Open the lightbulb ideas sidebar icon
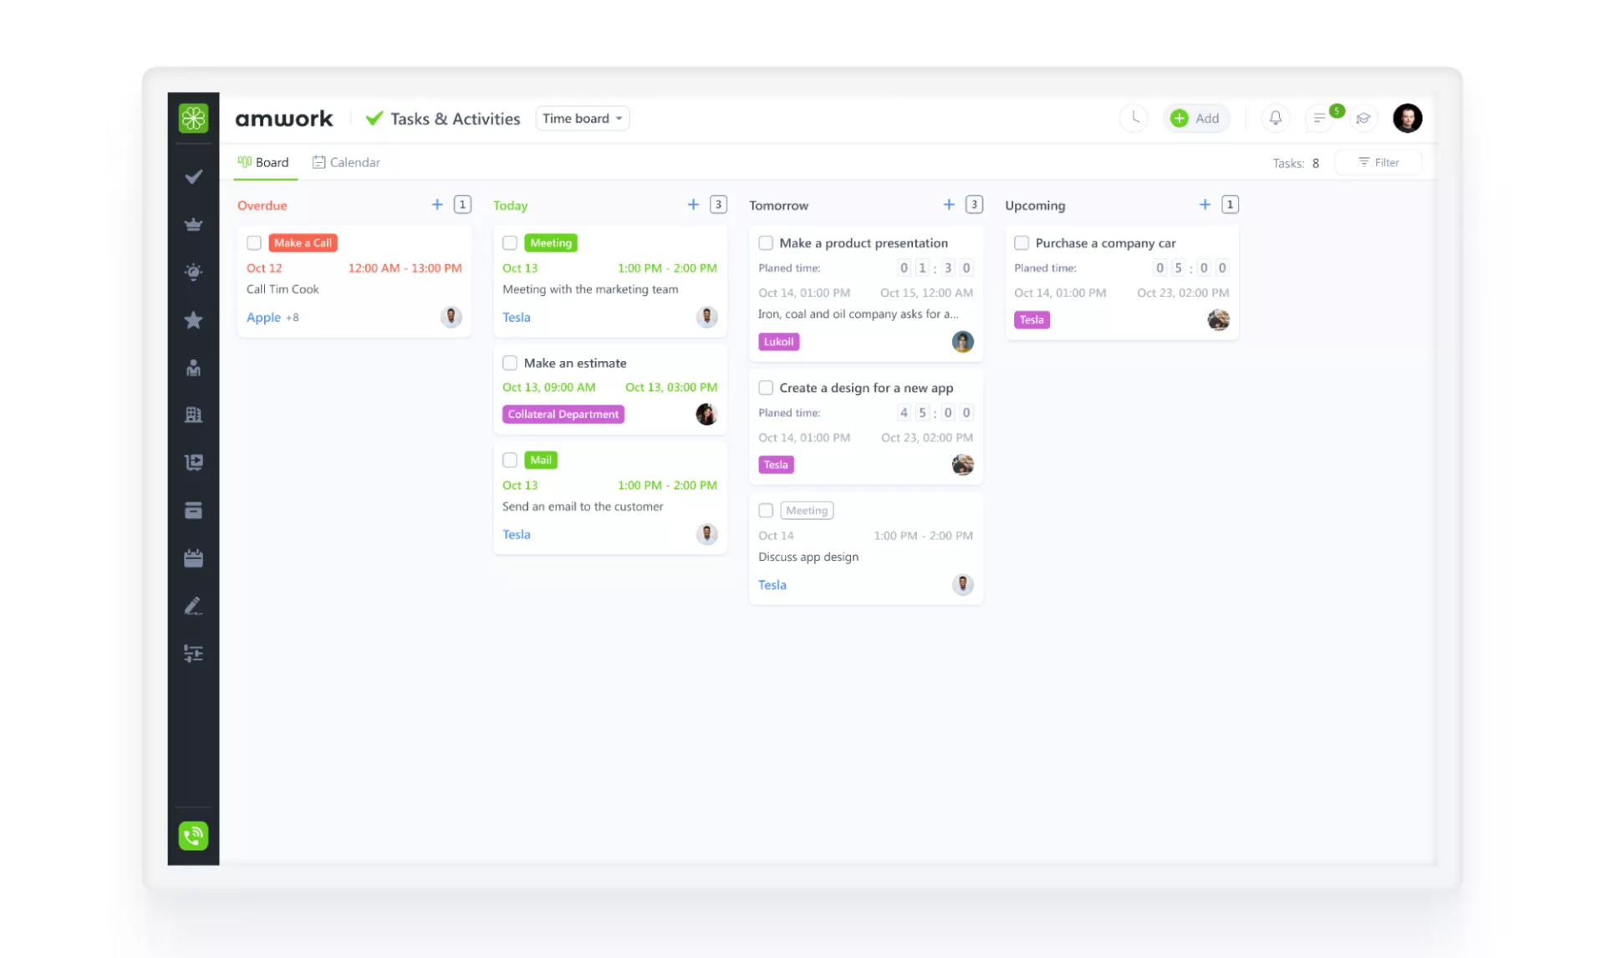1605x958 pixels. [x=193, y=272]
